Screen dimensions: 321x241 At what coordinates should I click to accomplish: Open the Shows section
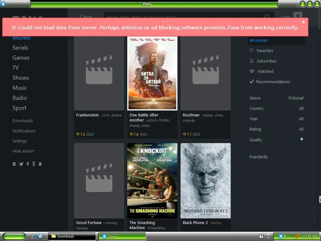(21, 78)
